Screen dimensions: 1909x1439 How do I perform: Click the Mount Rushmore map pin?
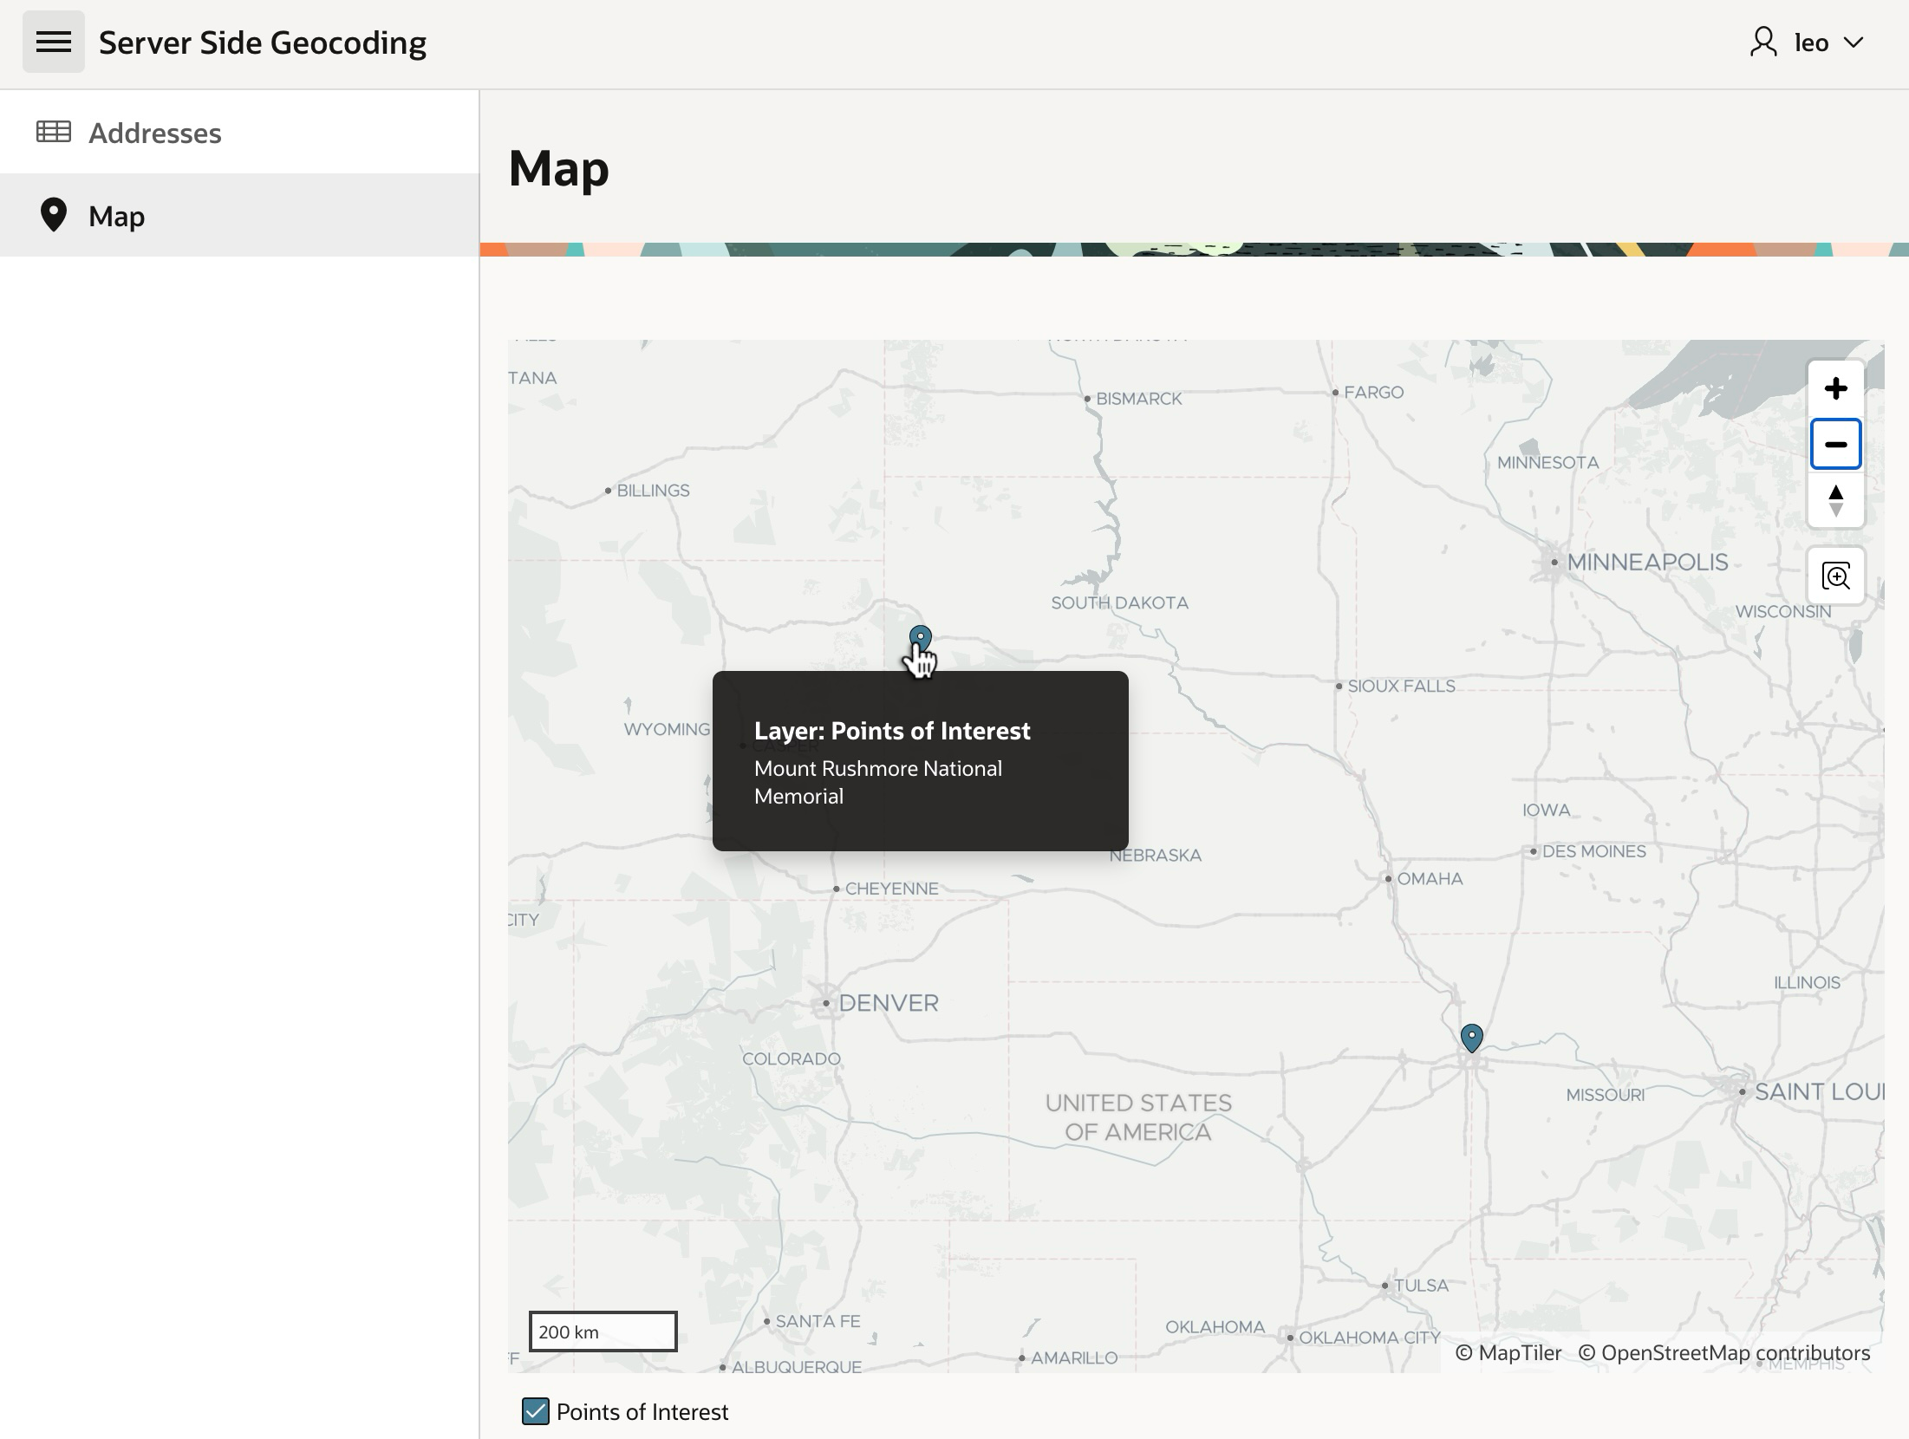(920, 639)
